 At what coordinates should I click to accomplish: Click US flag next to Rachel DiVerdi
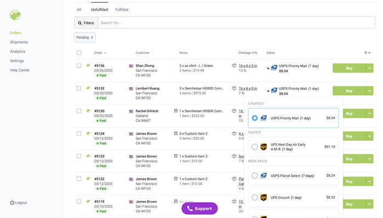[x=131, y=111]
